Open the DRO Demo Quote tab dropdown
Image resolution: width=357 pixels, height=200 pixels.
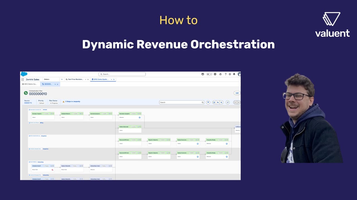click(x=111, y=79)
